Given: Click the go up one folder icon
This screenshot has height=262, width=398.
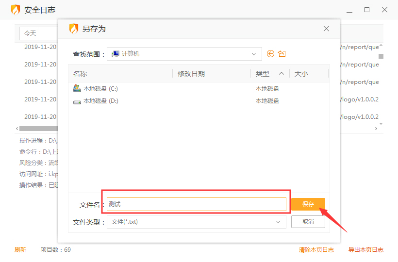Looking at the screenshot, I should [x=282, y=54].
